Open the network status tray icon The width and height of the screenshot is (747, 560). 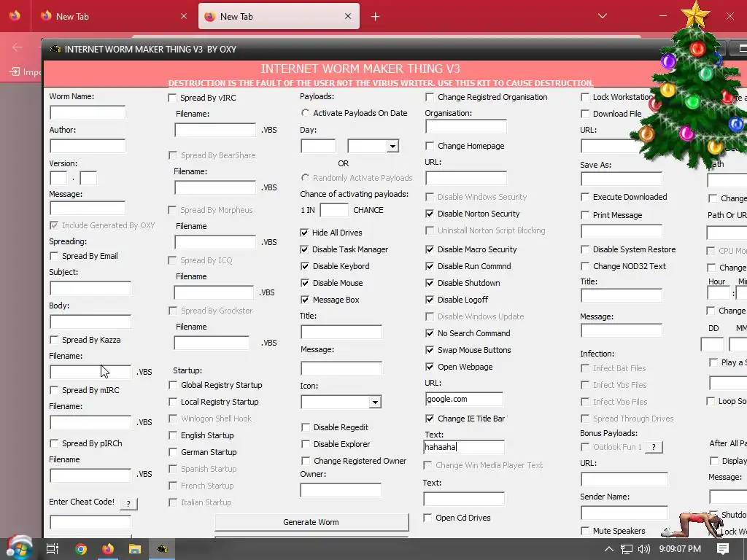tap(627, 549)
